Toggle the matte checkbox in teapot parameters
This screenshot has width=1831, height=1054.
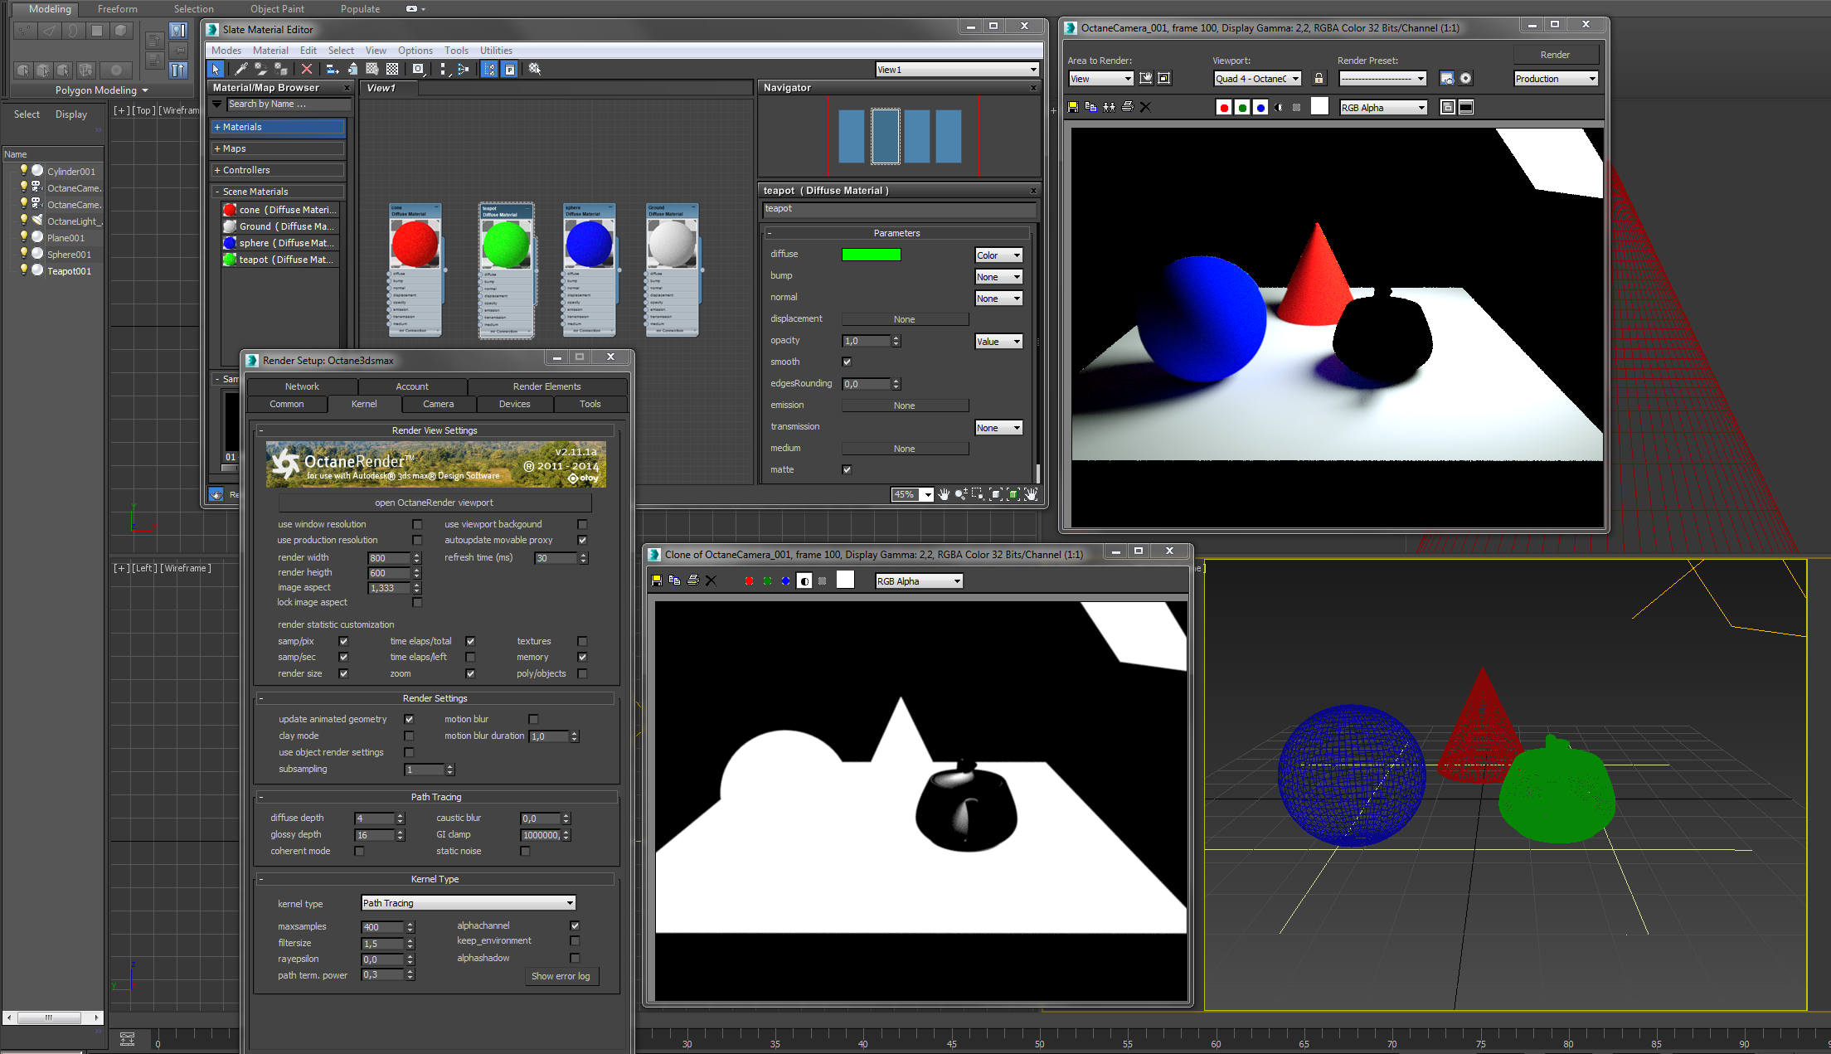pos(847,469)
